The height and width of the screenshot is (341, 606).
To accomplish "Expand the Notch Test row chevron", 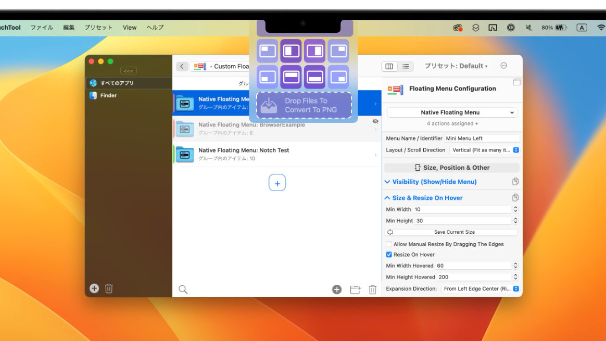I will (x=376, y=155).
